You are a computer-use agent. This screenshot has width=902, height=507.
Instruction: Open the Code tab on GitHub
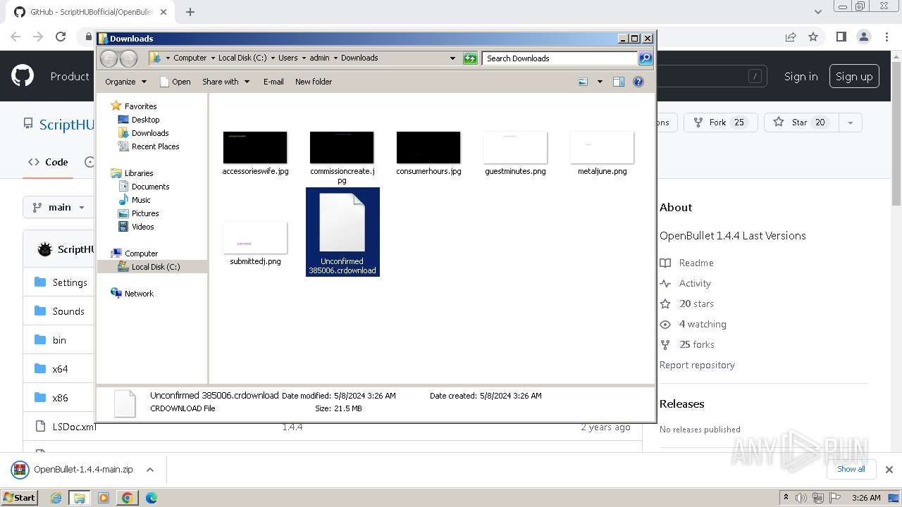point(48,162)
